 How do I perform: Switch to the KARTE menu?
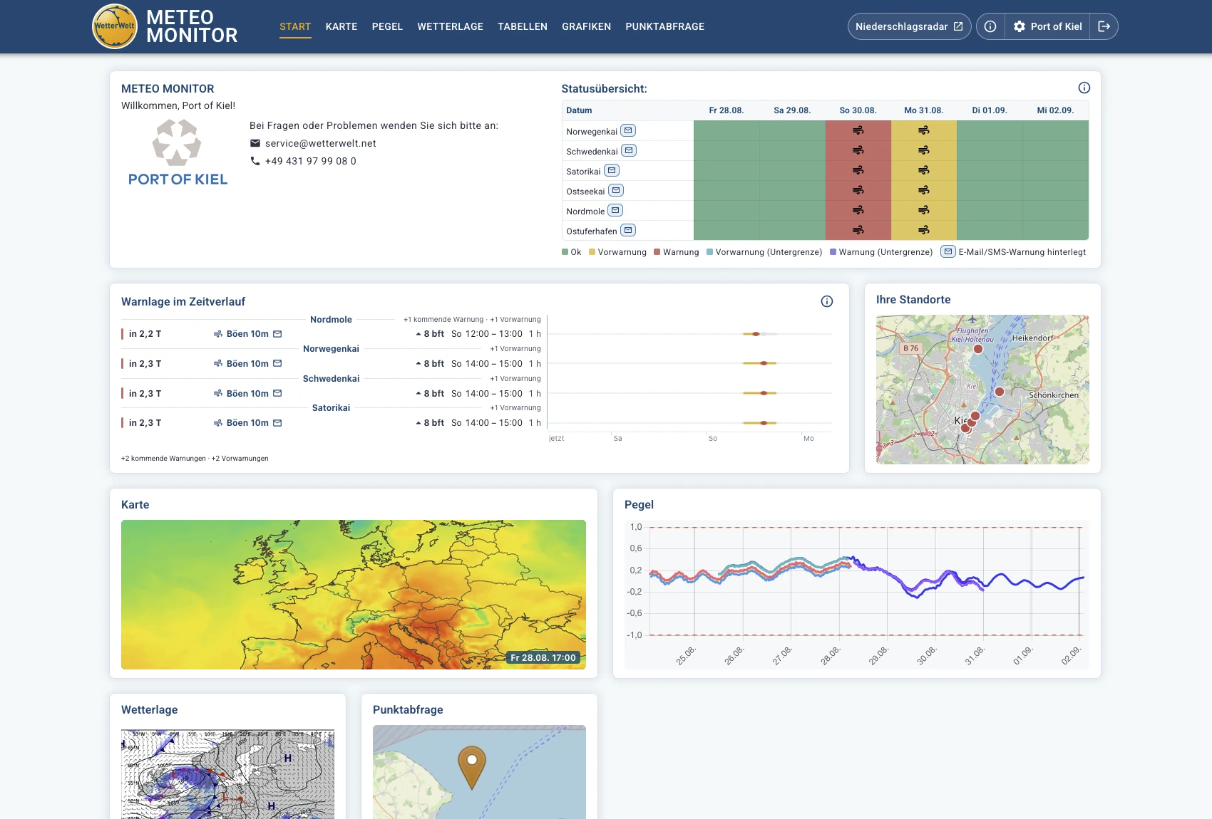point(341,26)
